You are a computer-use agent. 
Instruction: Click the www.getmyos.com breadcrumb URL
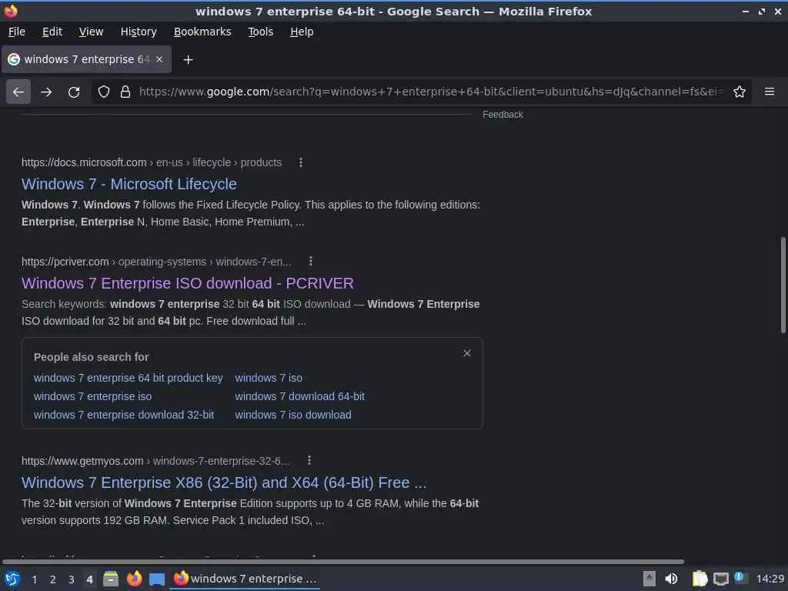(x=155, y=461)
